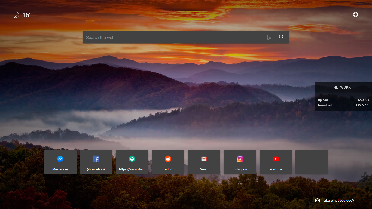Open Instagram from the shortcuts row
The width and height of the screenshot is (372, 209).
point(240,162)
